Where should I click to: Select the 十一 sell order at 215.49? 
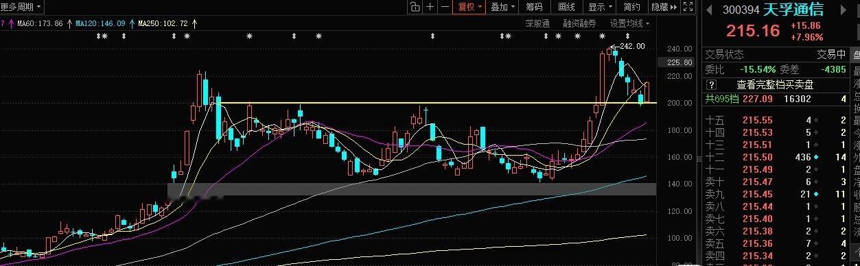(776, 169)
